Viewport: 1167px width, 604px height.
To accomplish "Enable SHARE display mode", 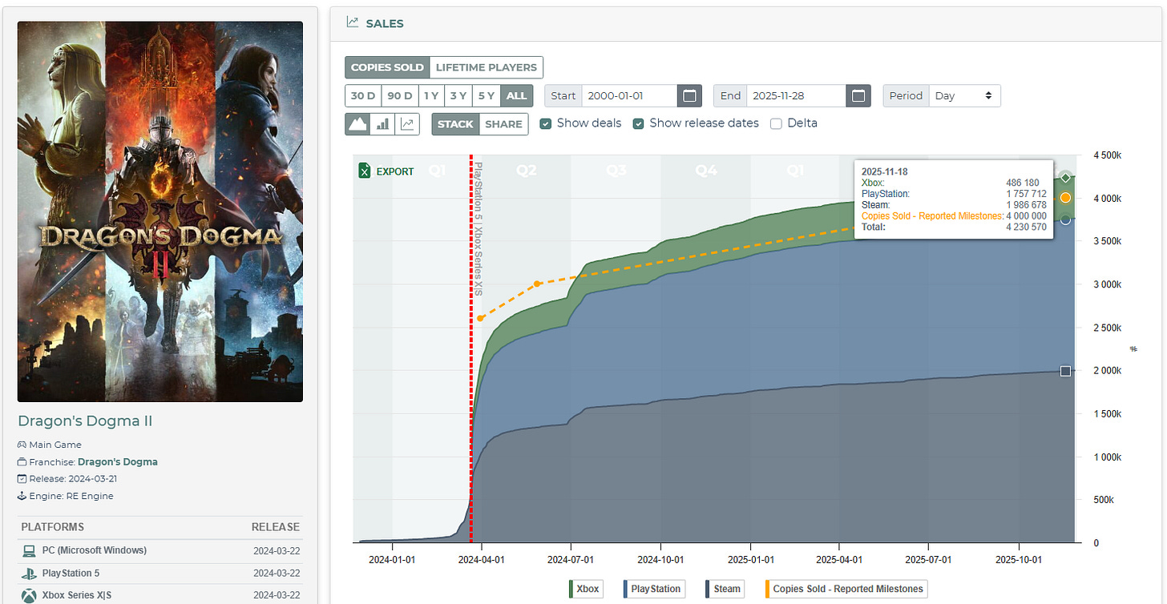I will [x=504, y=124].
